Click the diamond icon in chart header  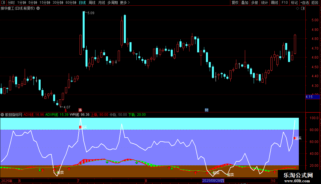(298, 8)
